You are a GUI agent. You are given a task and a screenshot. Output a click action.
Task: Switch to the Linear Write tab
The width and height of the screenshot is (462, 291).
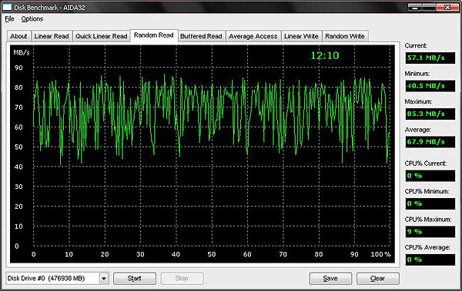tap(301, 36)
